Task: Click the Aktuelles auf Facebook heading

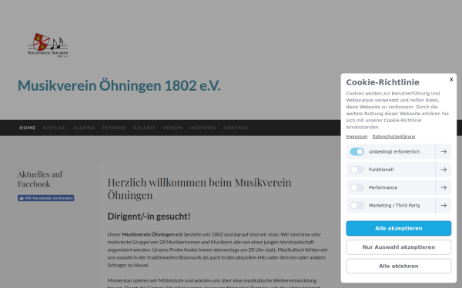Action: tap(40, 179)
